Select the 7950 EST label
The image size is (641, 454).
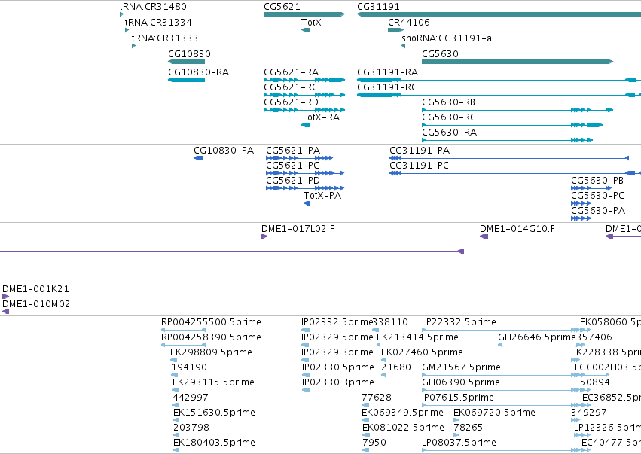pyautogui.click(x=374, y=443)
